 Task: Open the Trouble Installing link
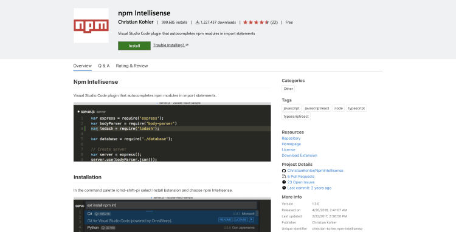(x=168, y=45)
